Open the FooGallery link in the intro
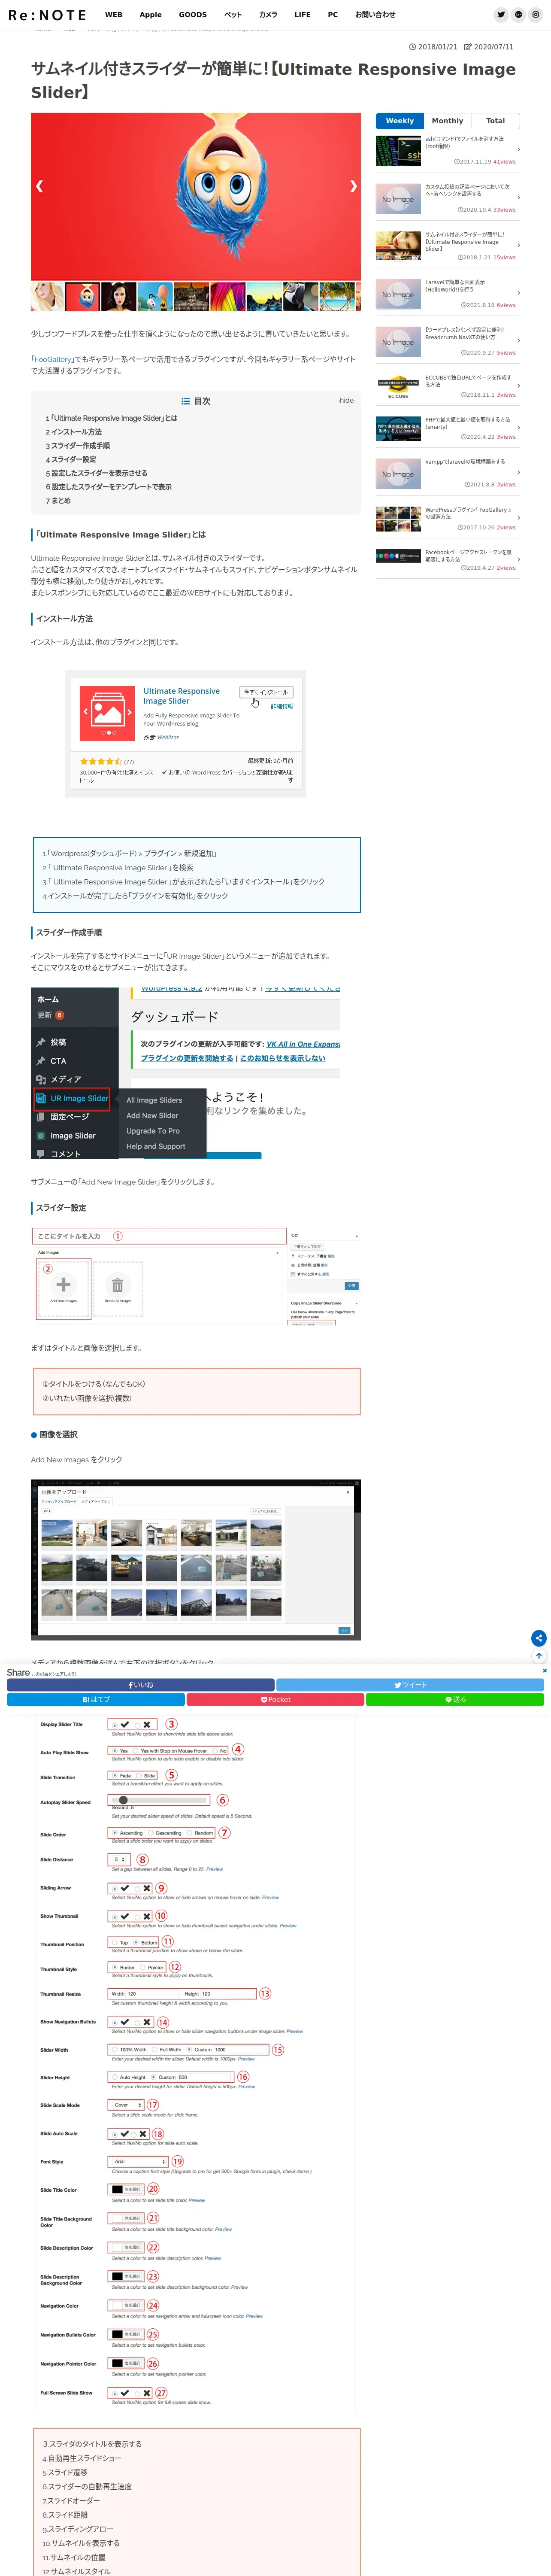551x2576 pixels. click(x=53, y=359)
